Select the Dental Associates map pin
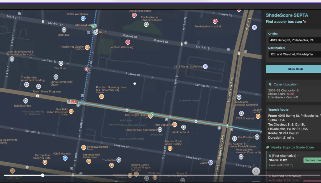 pyautogui.click(x=134, y=15)
